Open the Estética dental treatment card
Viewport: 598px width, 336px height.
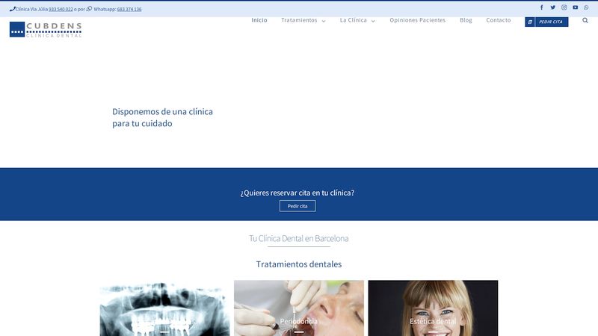(x=434, y=308)
